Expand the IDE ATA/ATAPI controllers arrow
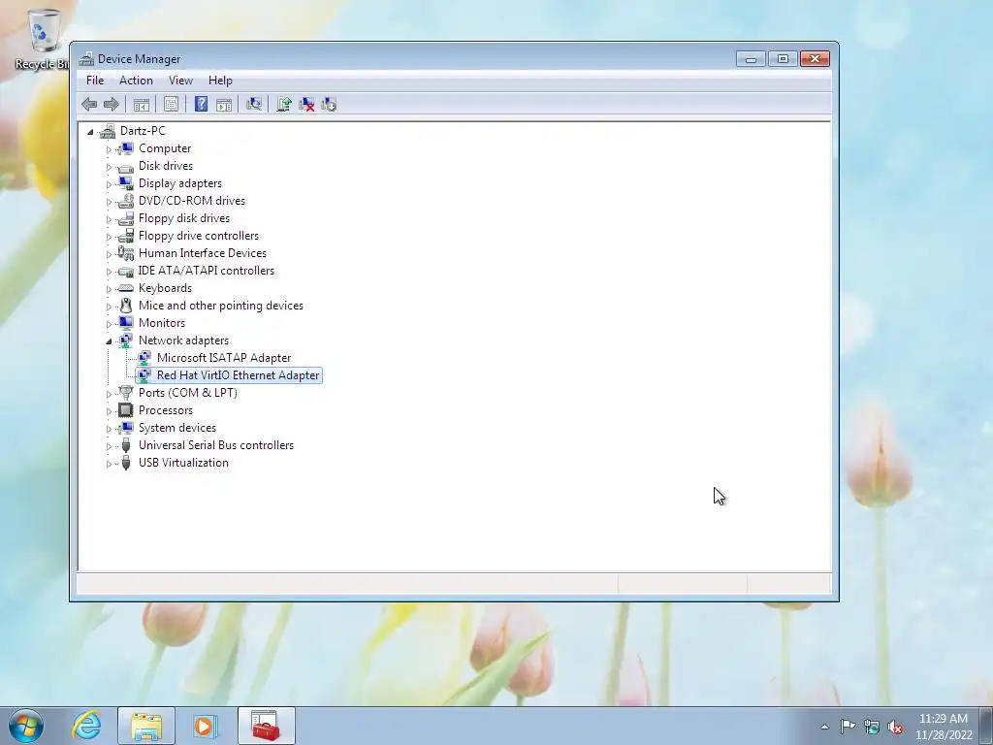993x745 pixels. [109, 272]
